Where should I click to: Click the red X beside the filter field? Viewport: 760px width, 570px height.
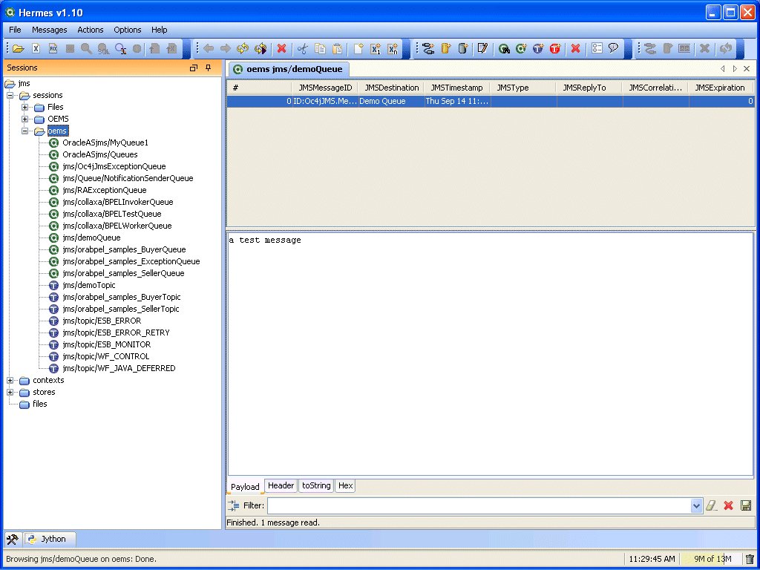click(728, 505)
